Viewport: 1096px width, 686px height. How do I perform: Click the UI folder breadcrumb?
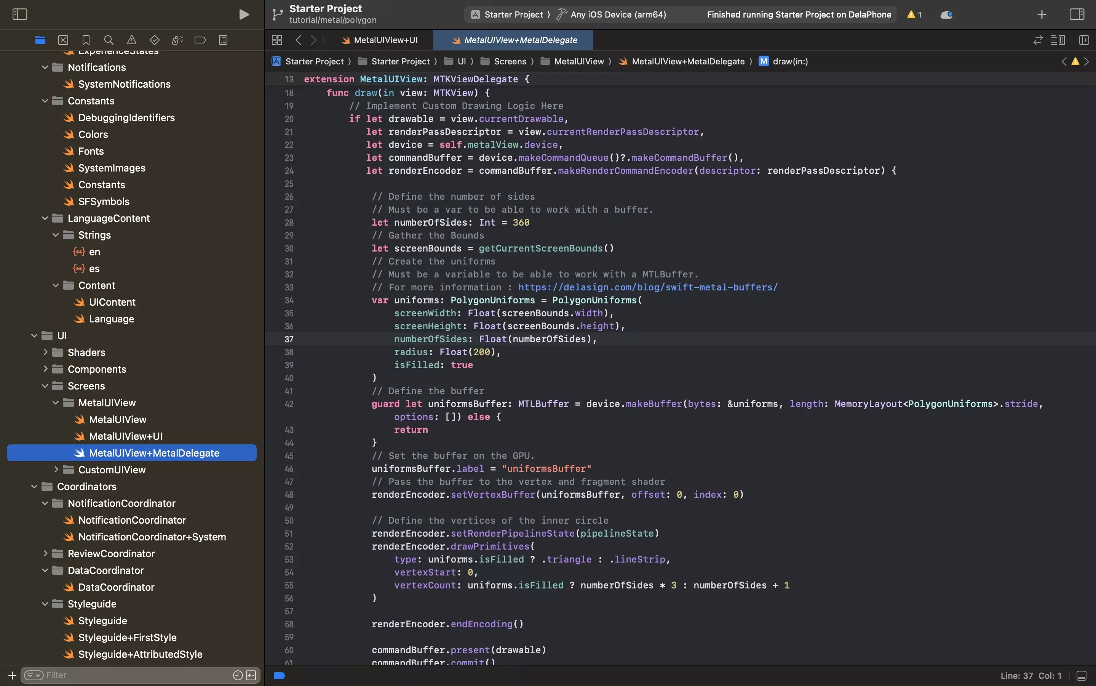455,61
